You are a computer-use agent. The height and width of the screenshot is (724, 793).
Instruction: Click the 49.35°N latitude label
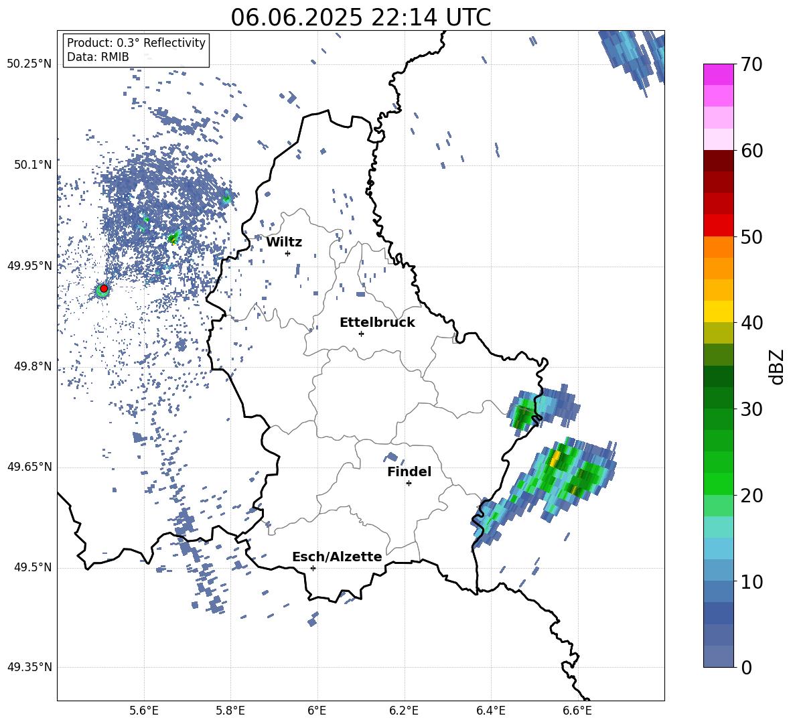[29, 667]
